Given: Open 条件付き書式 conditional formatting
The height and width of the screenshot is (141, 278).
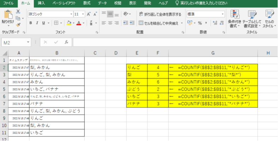Looking at the screenshot, I should click(235, 19).
